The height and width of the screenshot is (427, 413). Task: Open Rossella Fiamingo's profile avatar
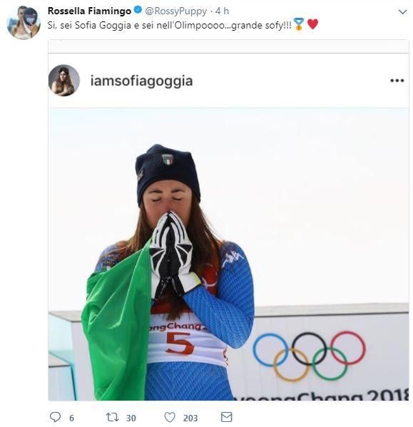[24, 23]
